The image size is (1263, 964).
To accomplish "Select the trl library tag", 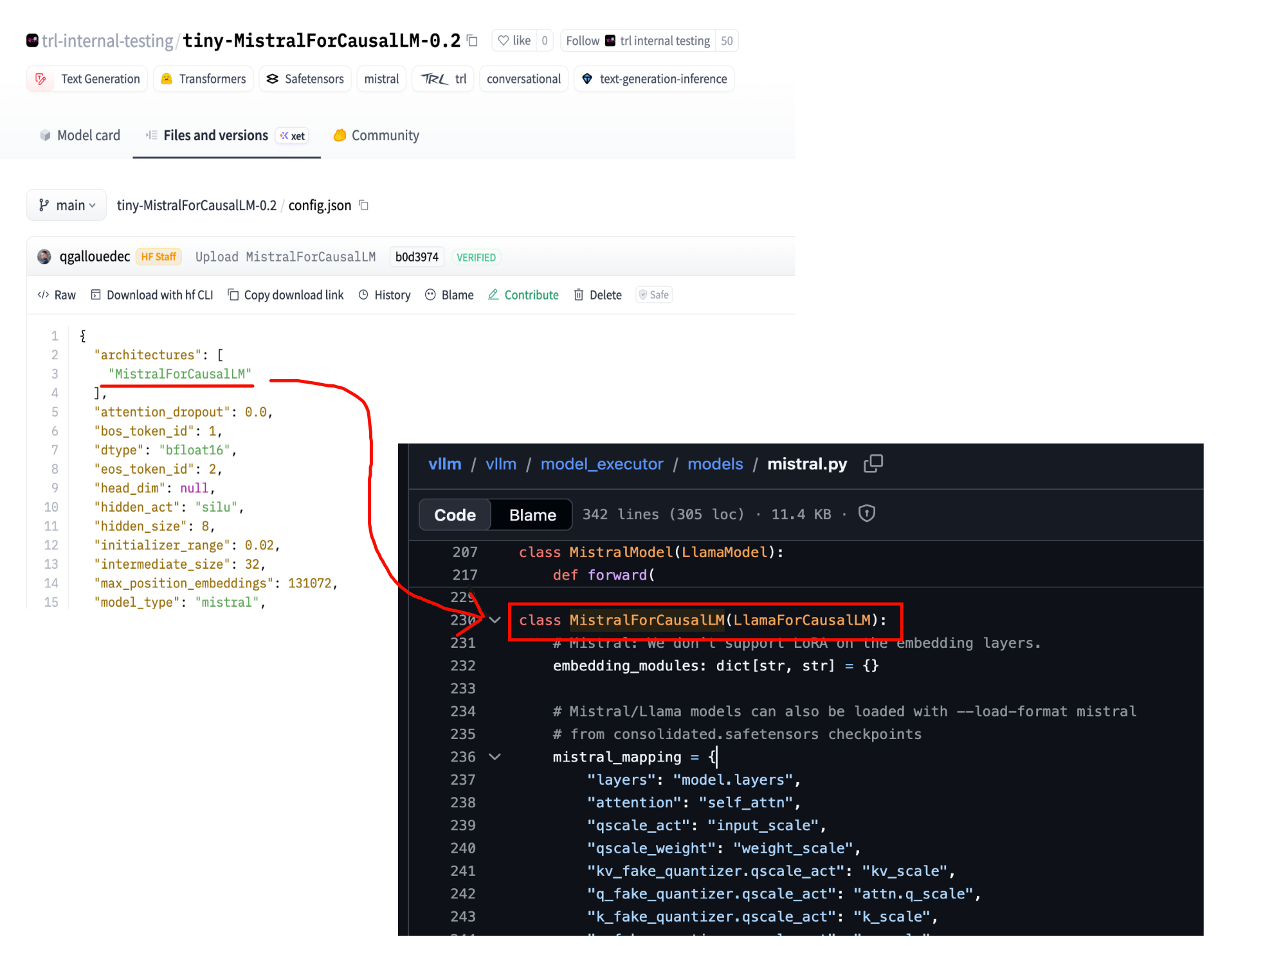I will 443,79.
